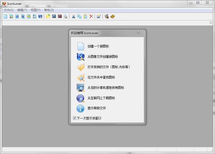
Task: Open 显示帮助文件 text link
Action: pyautogui.click(x=97, y=108)
